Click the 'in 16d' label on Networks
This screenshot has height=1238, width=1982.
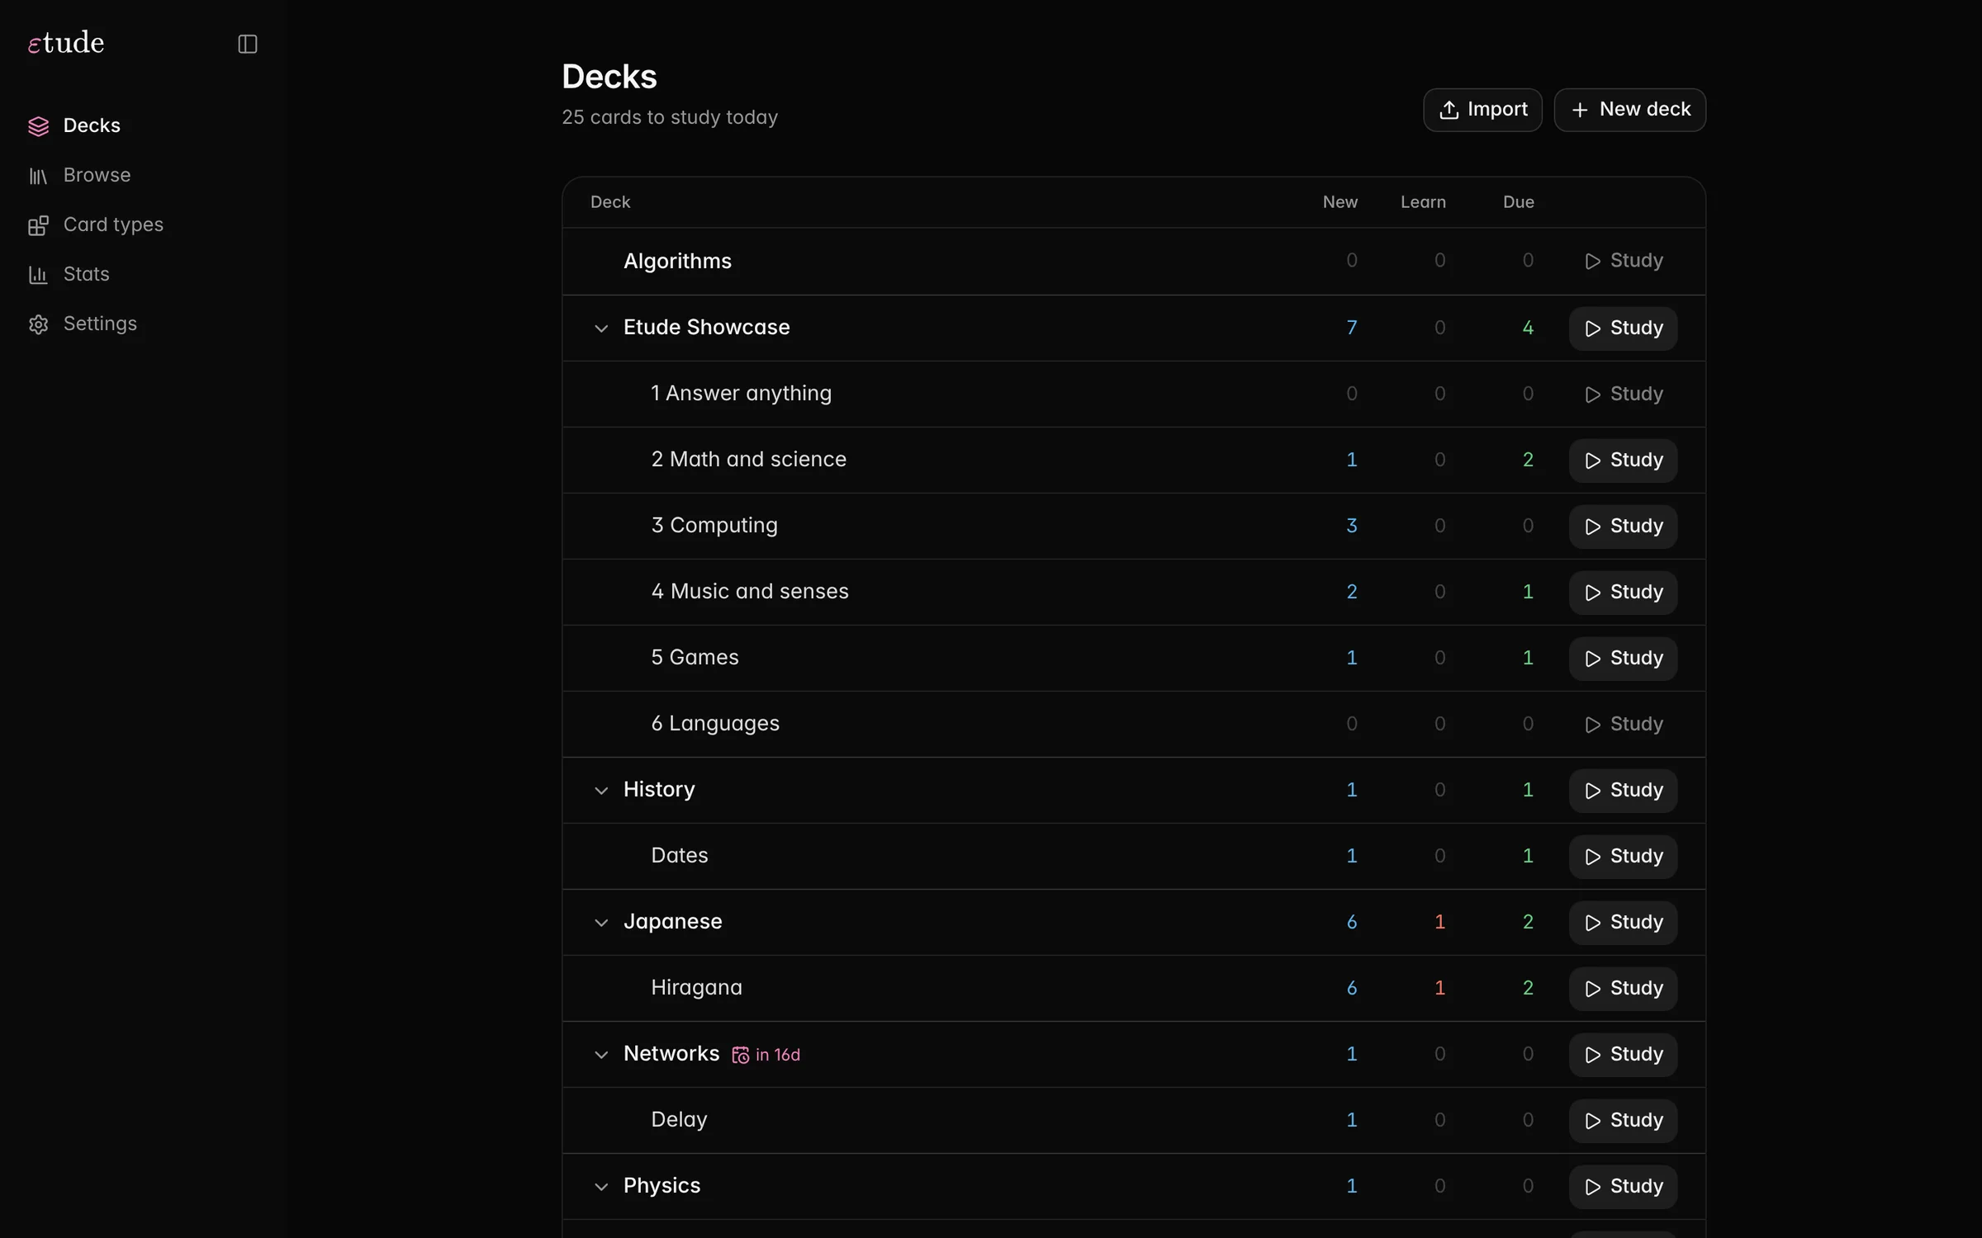pos(778,1055)
